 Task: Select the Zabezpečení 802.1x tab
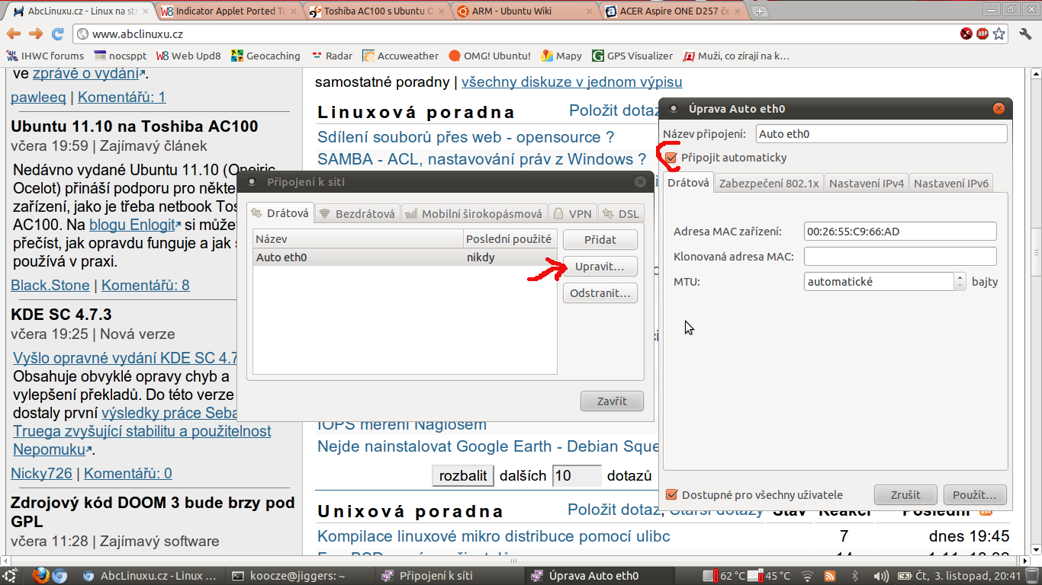coord(769,183)
